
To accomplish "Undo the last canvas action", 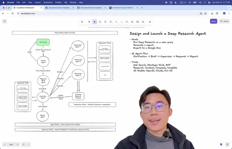I will tap(23, 144).
